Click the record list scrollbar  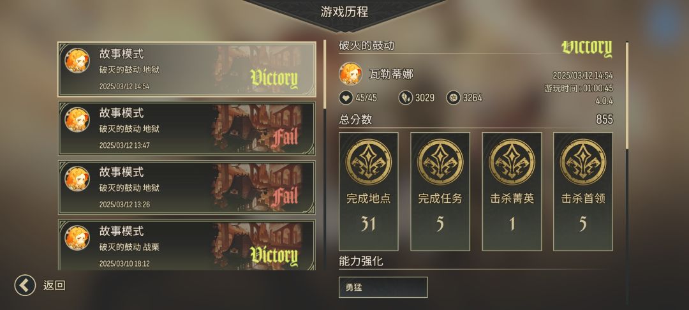[325, 75]
